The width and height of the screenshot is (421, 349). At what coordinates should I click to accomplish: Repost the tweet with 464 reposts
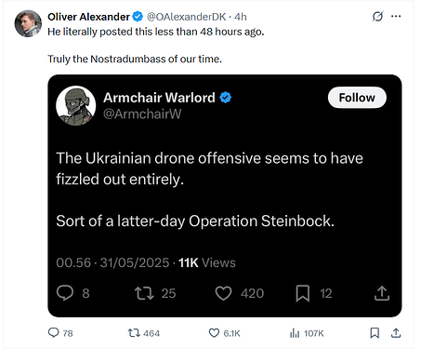pyautogui.click(x=134, y=333)
